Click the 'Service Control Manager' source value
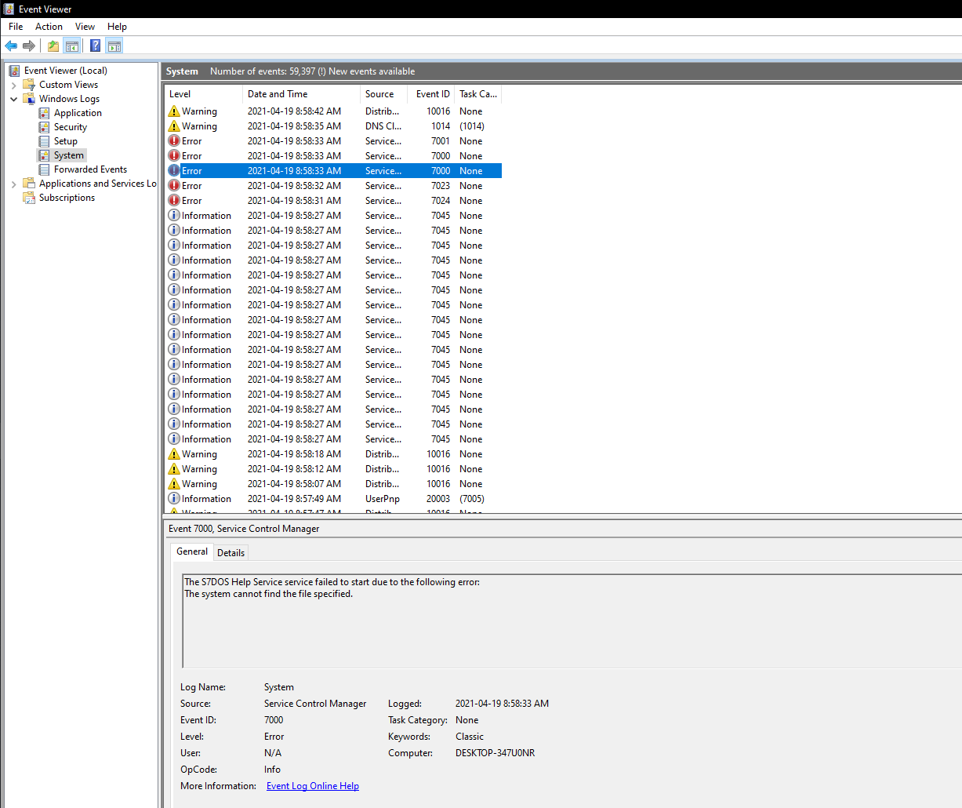This screenshot has height=808, width=962. (x=315, y=704)
